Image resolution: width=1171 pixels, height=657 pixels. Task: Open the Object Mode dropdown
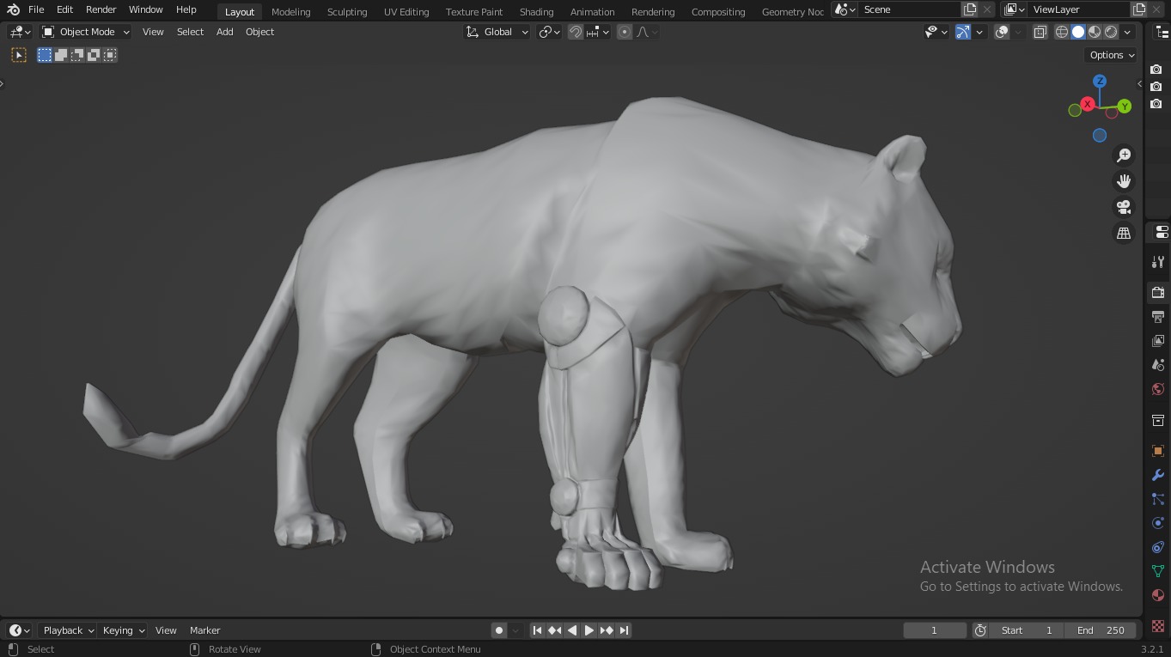(86, 32)
